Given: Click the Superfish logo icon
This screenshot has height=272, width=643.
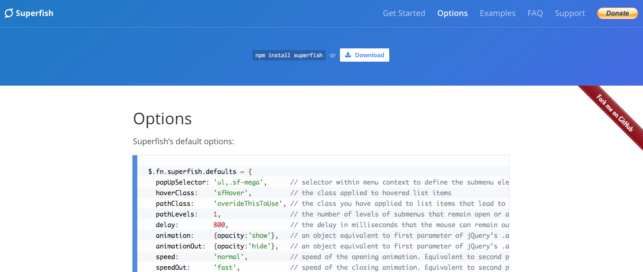Looking at the screenshot, I should tap(9, 13).
